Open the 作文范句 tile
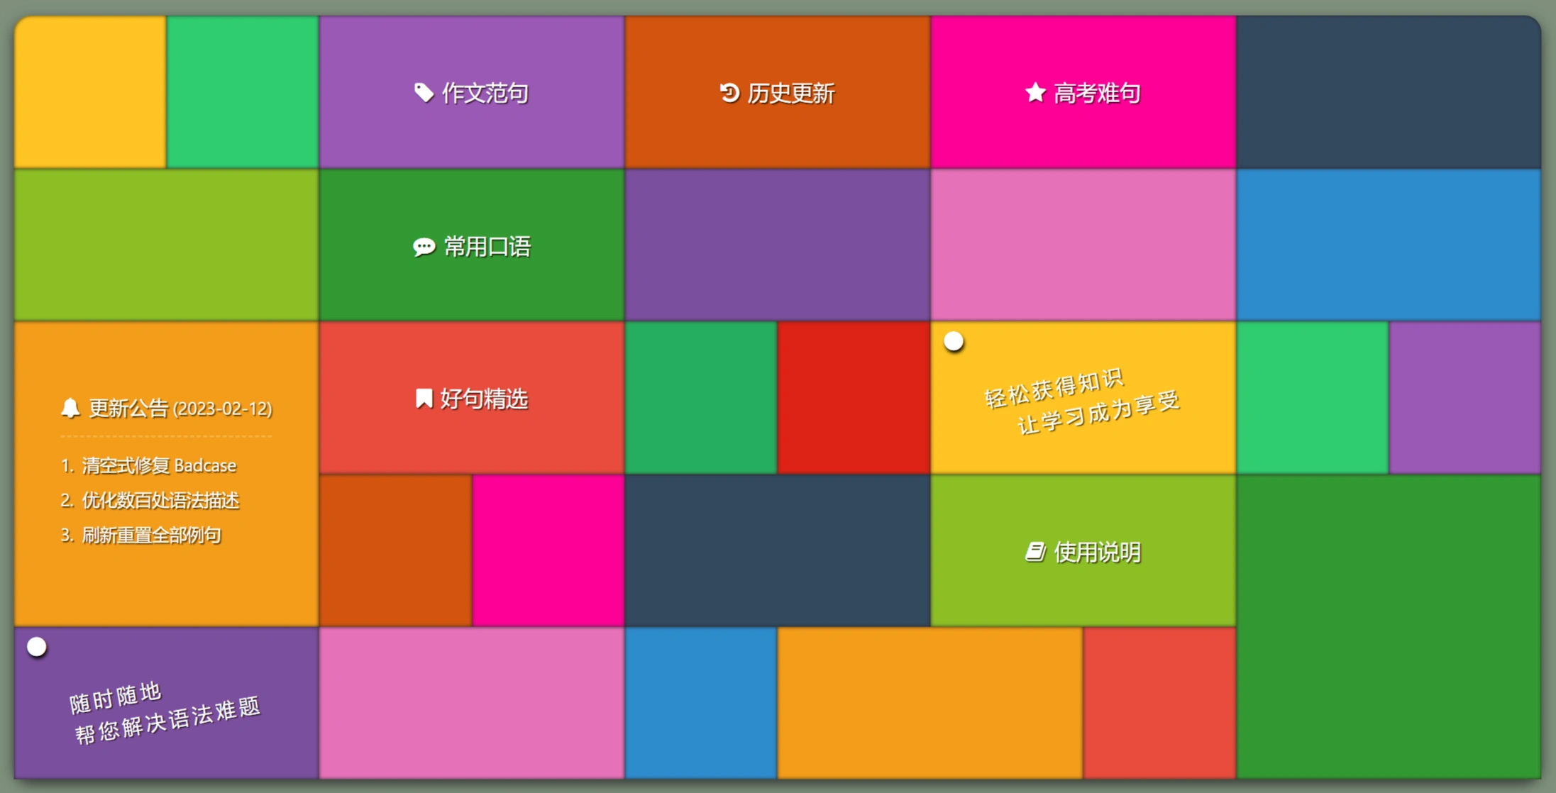Image resolution: width=1556 pixels, height=793 pixels. 472,92
